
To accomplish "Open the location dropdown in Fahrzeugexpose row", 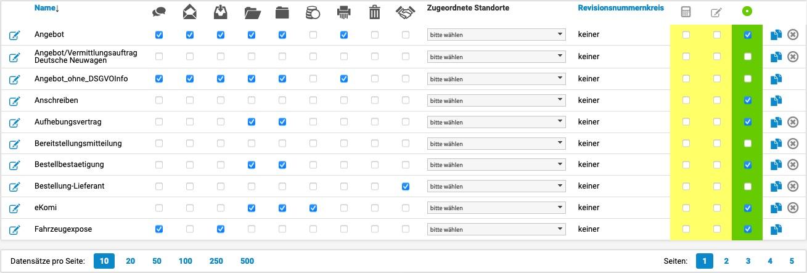I will [x=496, y=229].
